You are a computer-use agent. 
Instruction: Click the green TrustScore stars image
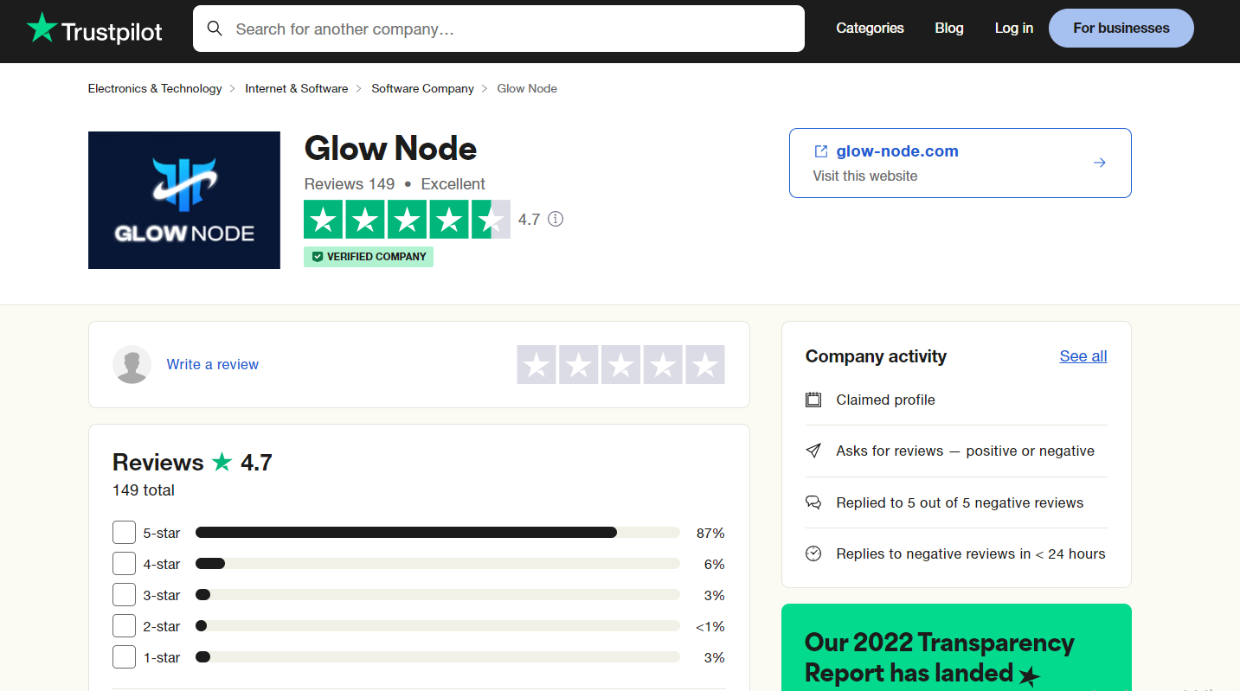(407, 220)
